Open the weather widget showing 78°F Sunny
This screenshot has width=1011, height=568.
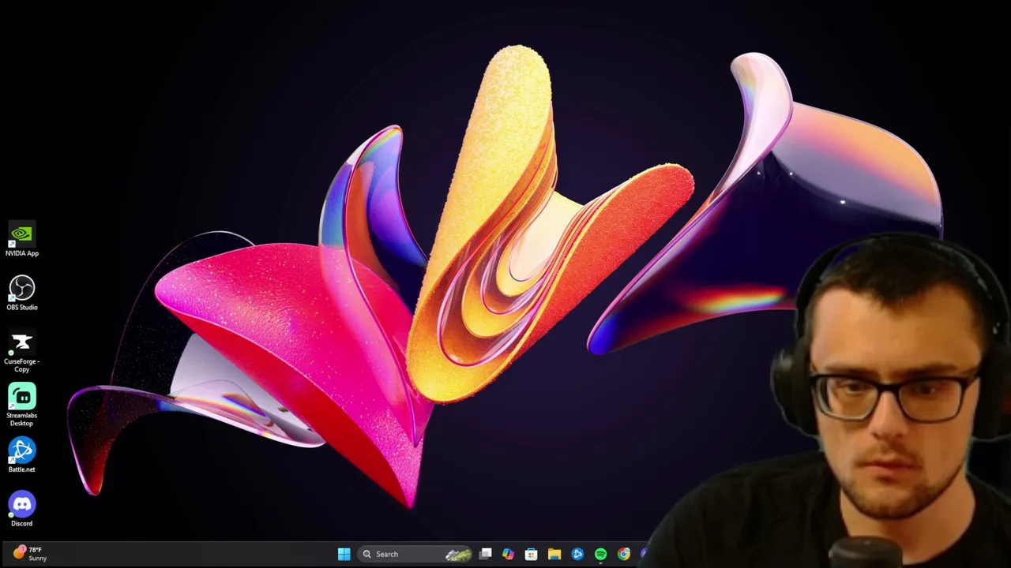pos(29,554)
